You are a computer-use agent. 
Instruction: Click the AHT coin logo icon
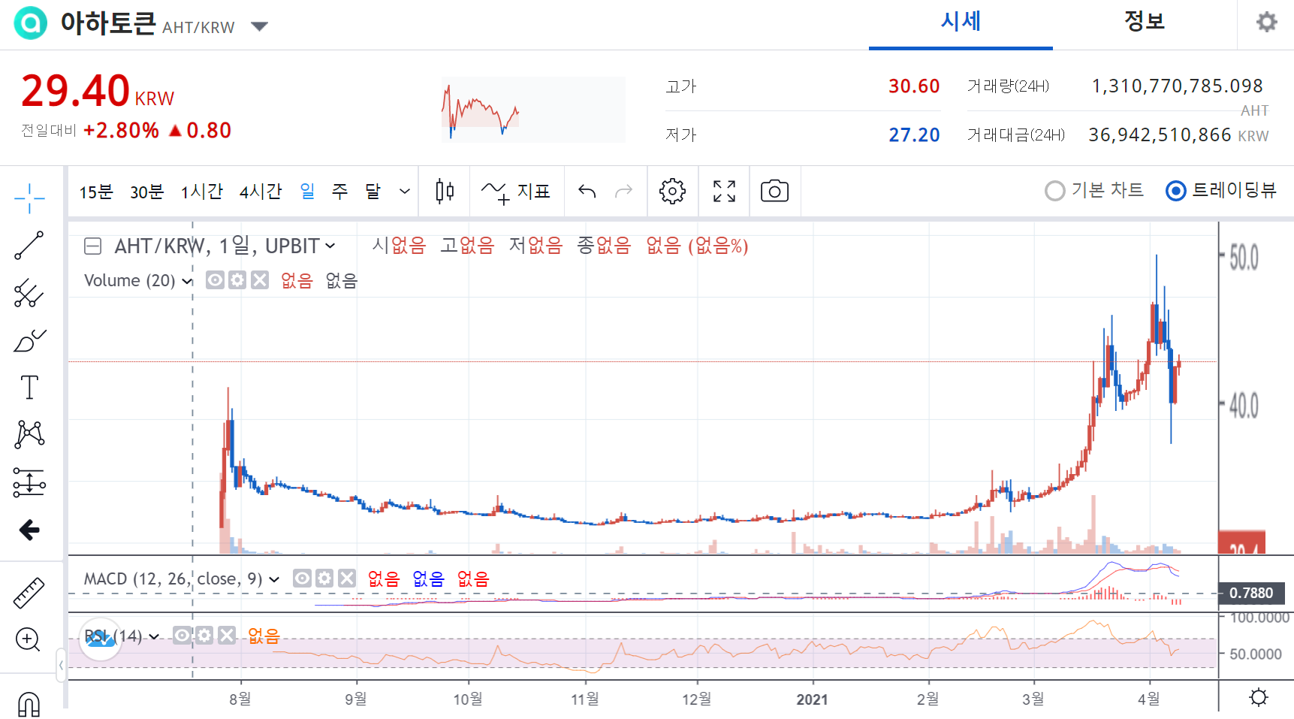(31, 23)
